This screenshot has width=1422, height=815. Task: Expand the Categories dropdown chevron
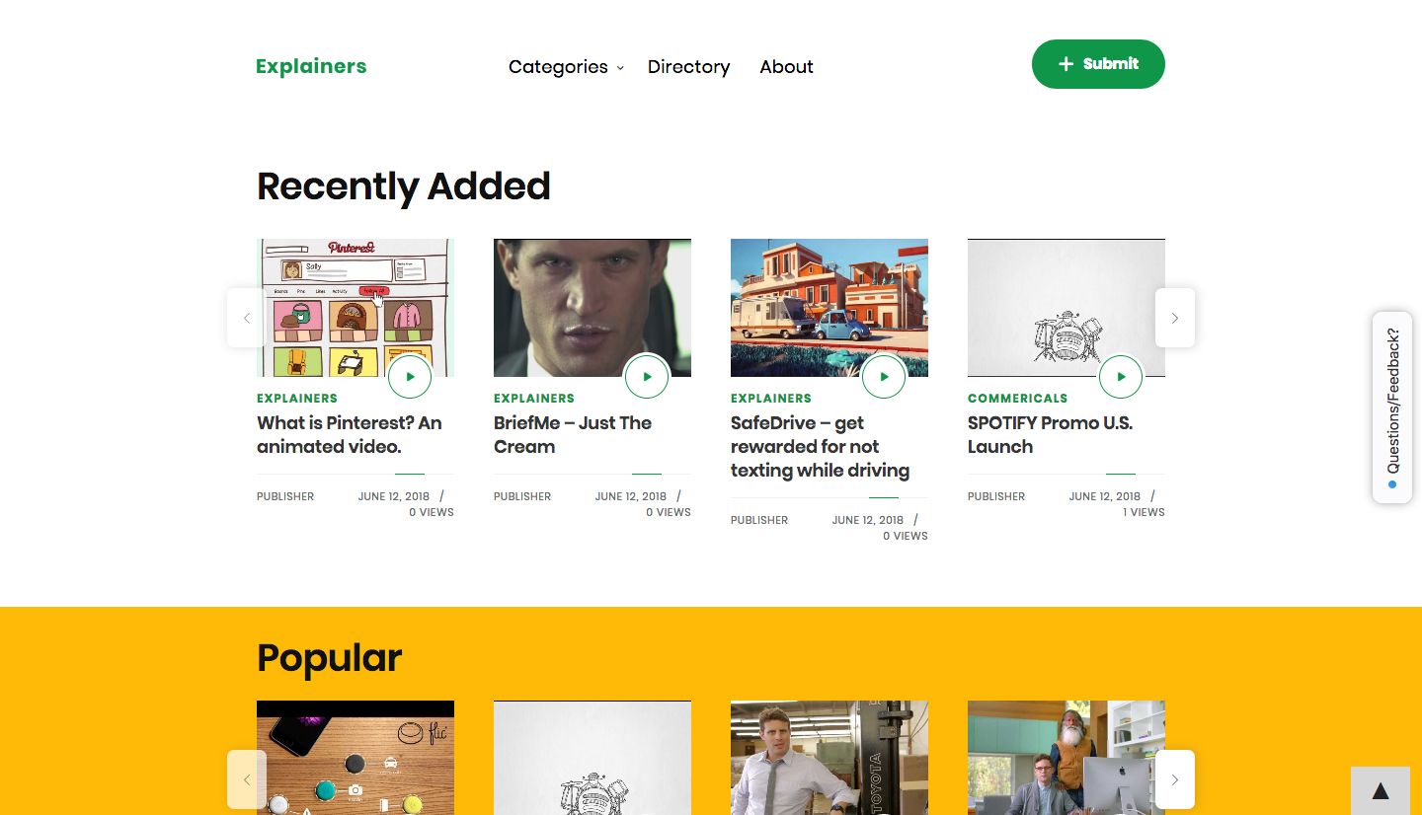[620, 68]
